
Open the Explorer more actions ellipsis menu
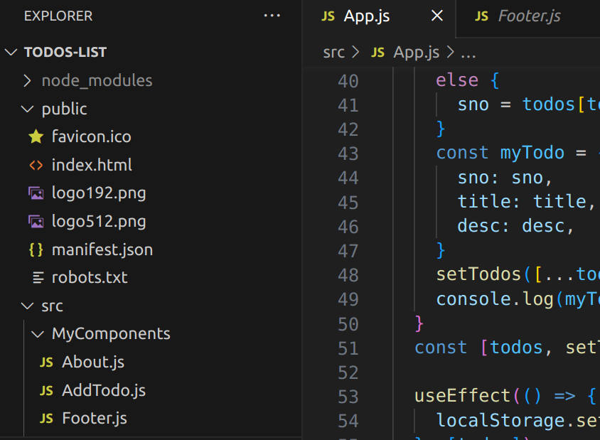[272, 16]
